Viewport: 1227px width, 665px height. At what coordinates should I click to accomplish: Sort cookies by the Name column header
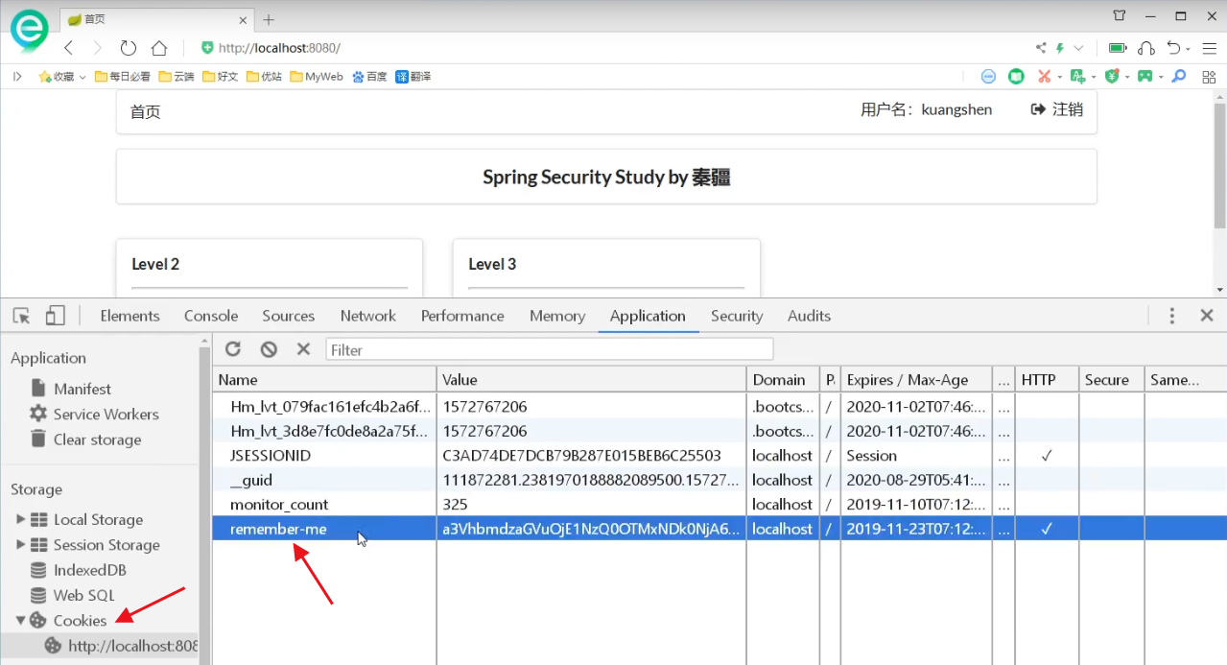point(324,379)
